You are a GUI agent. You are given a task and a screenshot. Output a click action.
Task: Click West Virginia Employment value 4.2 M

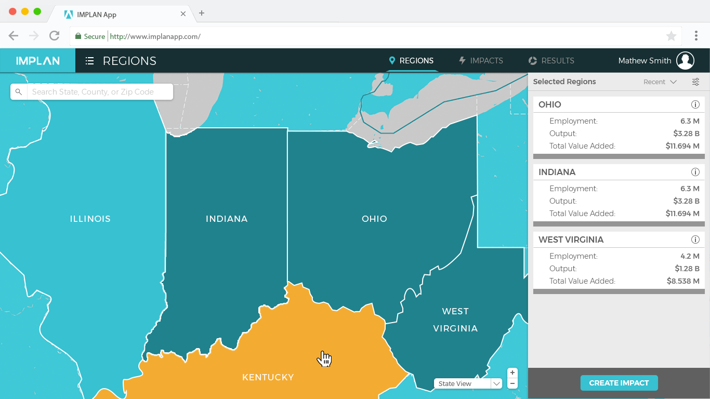(x=690, y=256)
